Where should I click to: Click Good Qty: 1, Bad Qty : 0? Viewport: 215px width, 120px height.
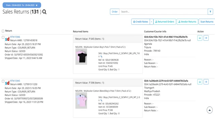(109, 113)
